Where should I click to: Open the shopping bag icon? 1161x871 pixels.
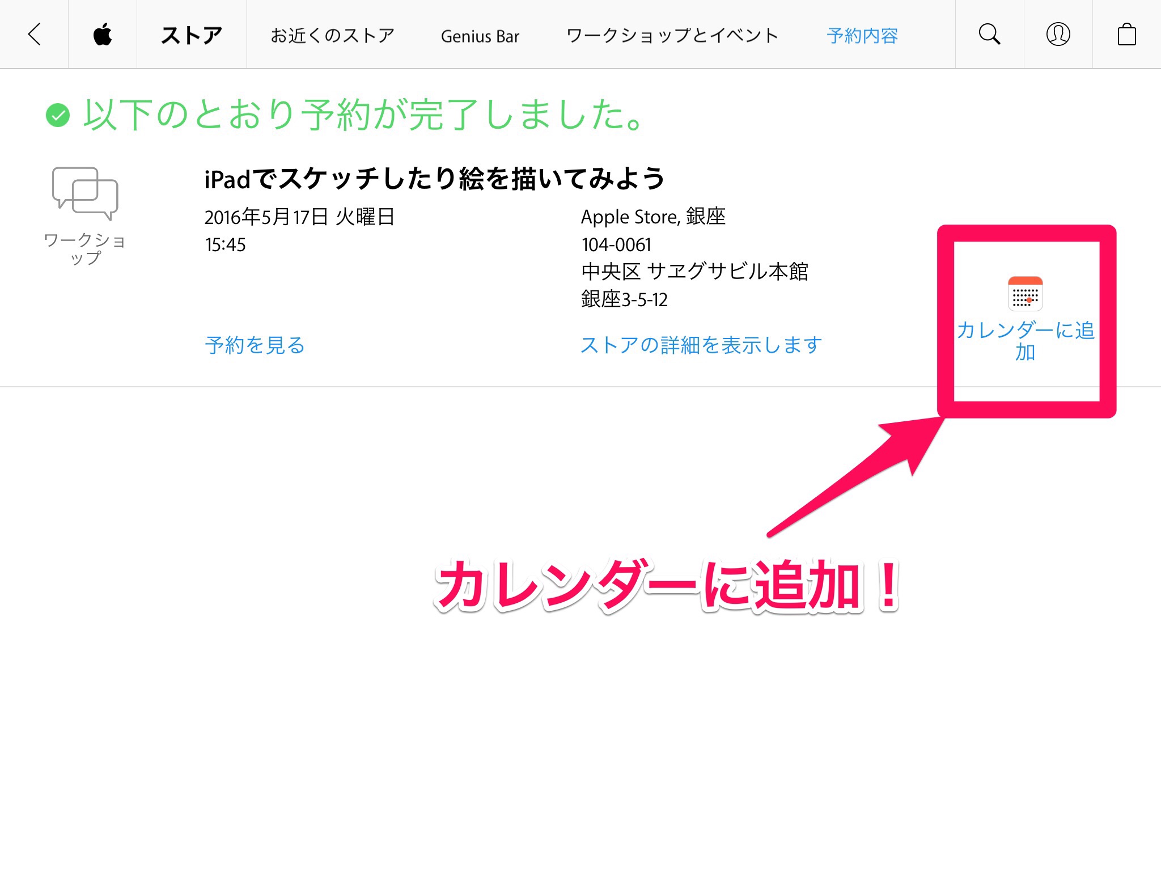tap(1126, 35)
